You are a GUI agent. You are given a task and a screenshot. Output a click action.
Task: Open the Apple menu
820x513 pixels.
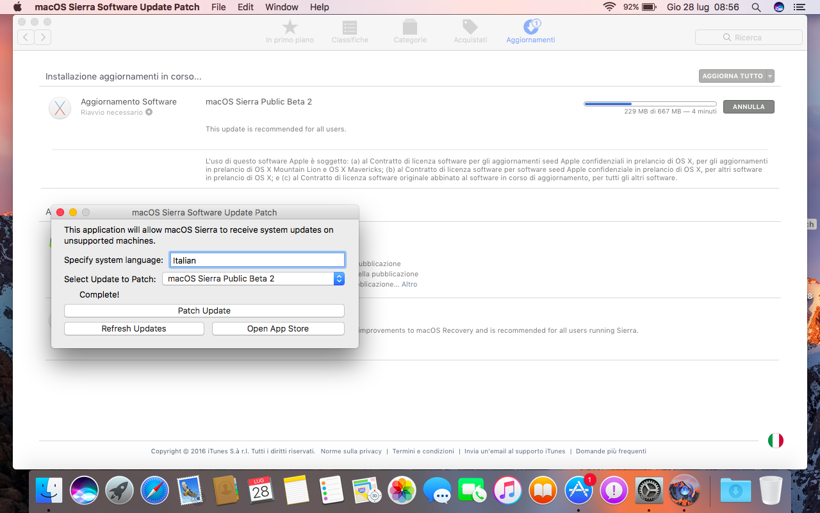(x=17, y=7)
